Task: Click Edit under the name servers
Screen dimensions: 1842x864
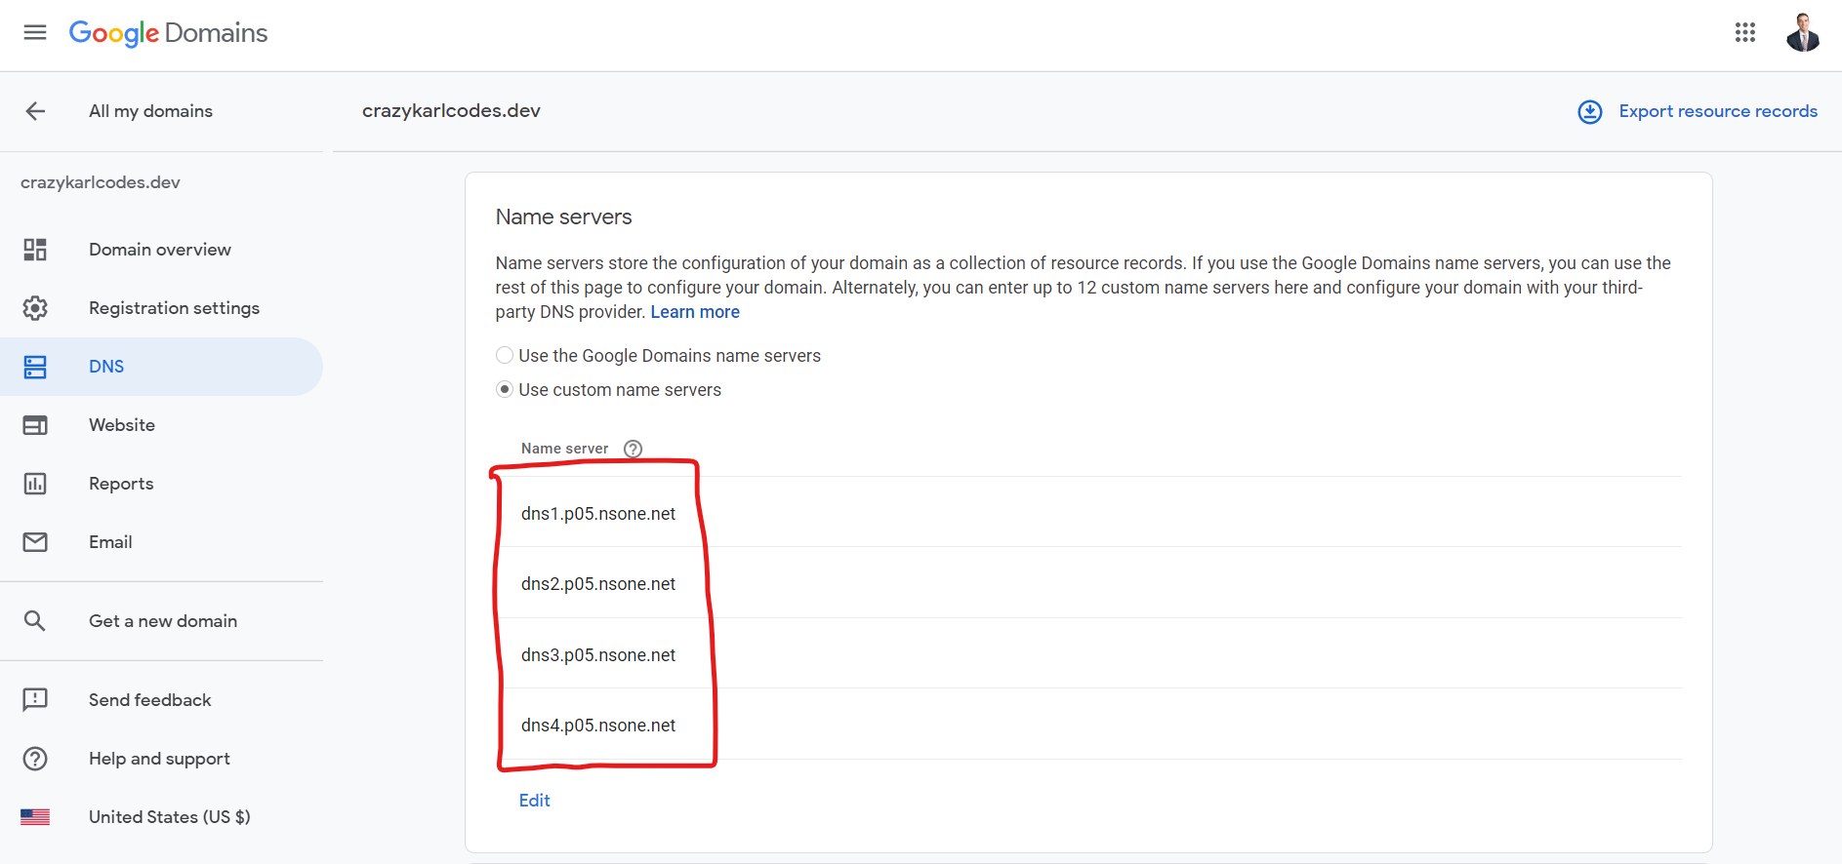Action: click(x=535, y=801)
